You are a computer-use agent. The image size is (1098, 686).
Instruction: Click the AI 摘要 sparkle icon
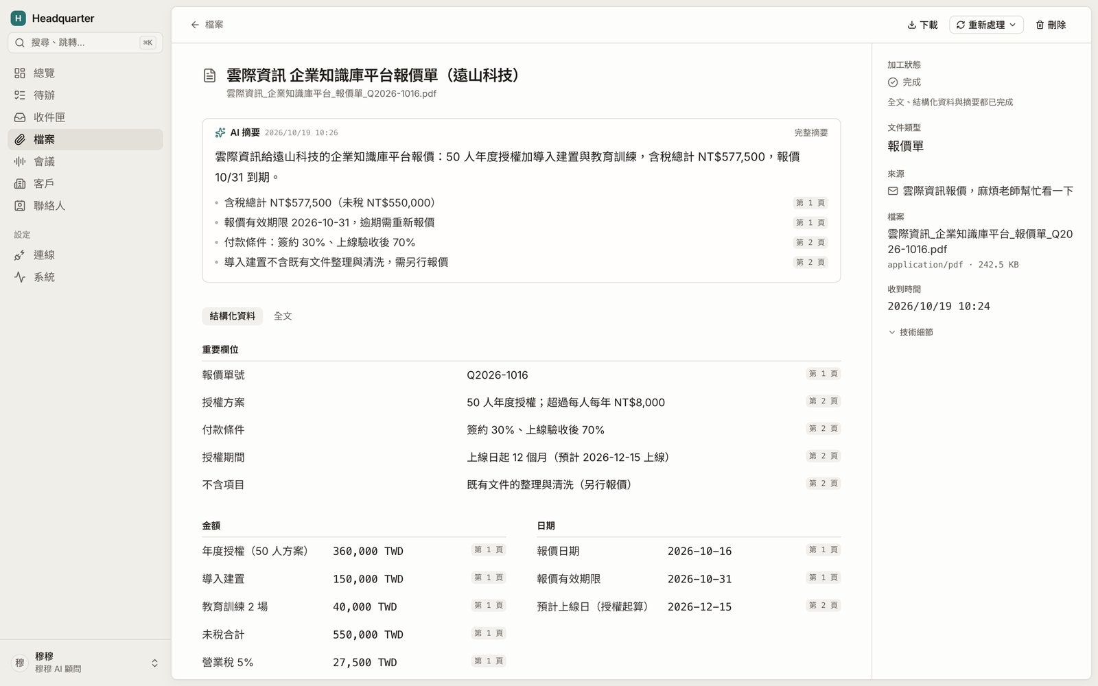point(220,132)
